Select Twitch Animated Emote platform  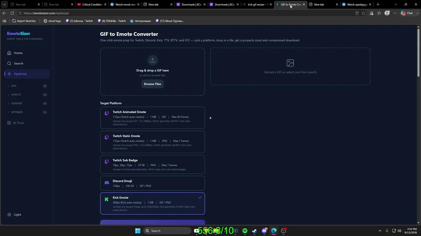[152, 118]
